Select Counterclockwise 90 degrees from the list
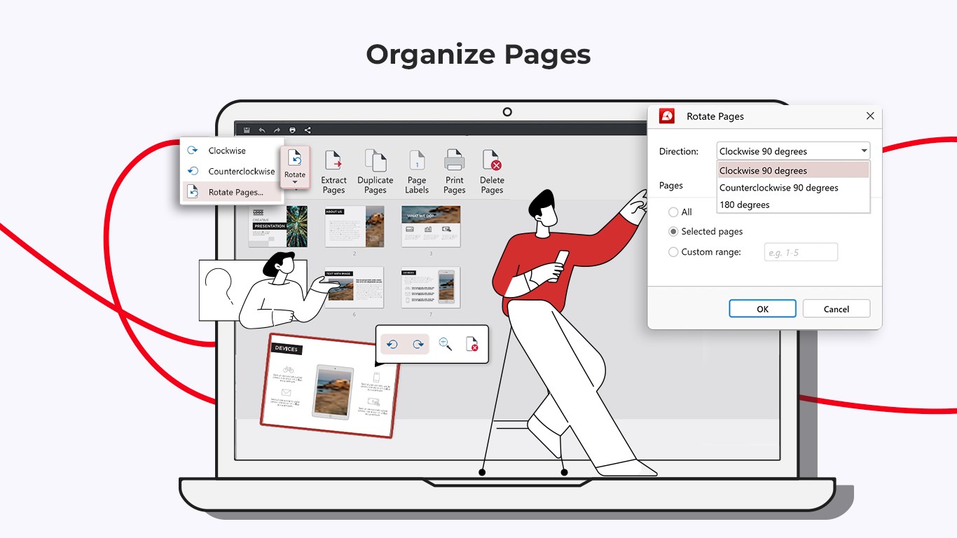This screenshot has height=538, width=957. click(778, 188)
